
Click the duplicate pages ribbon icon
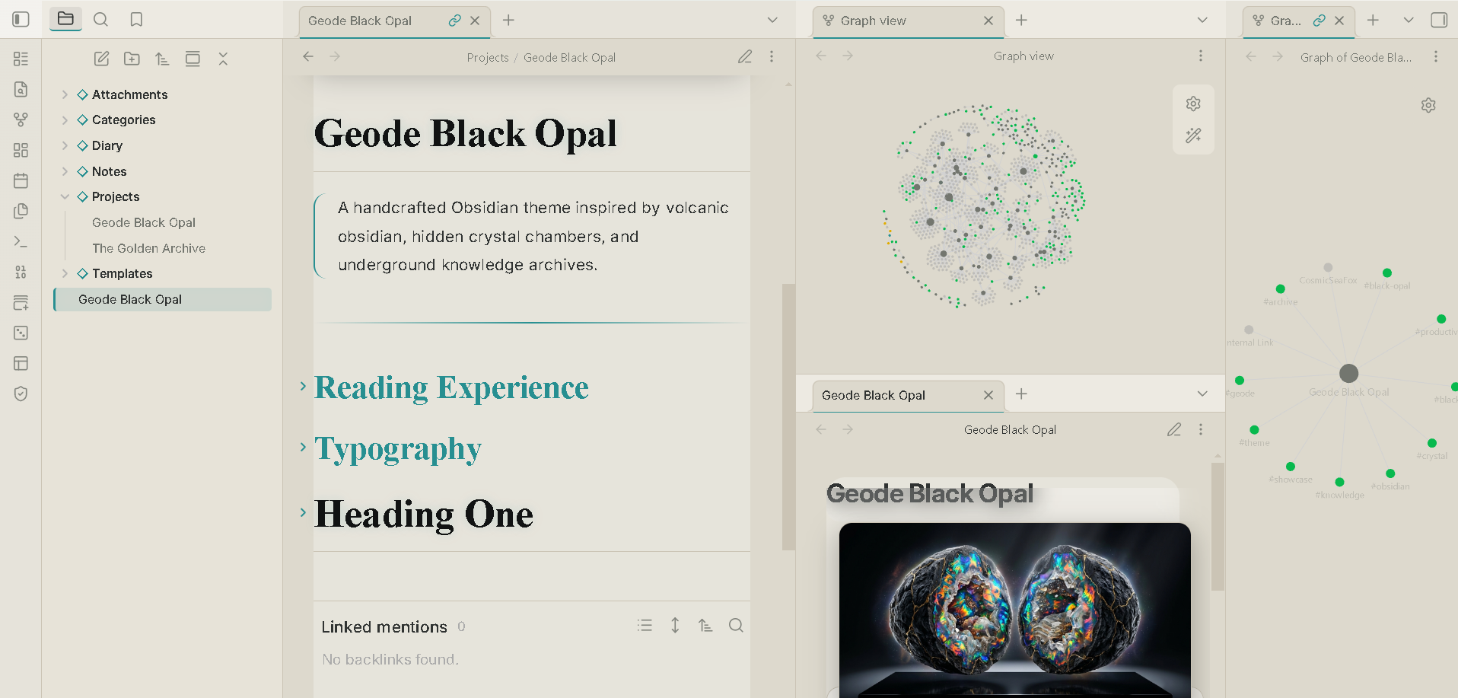click(21, 211)
